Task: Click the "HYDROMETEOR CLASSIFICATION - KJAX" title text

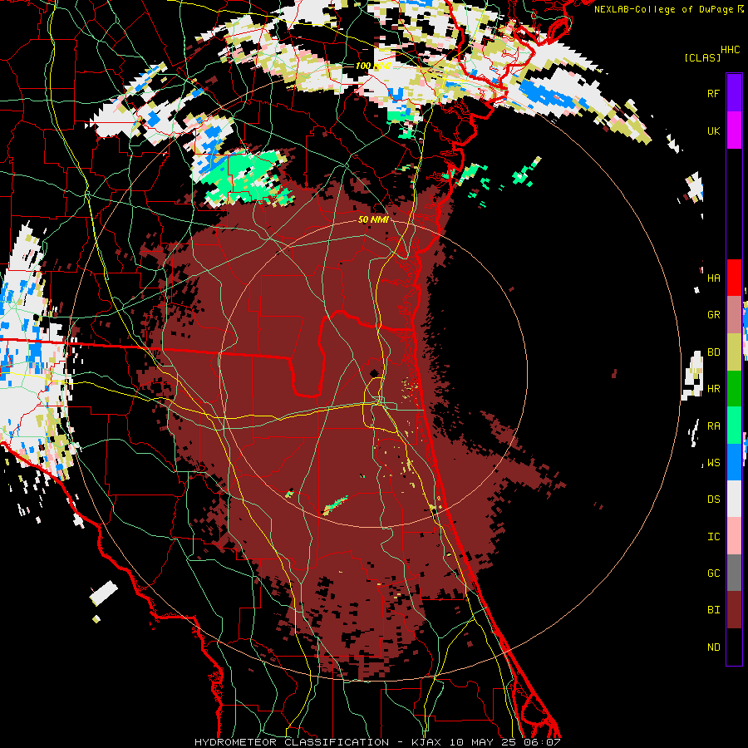Action: click(317, 742)
